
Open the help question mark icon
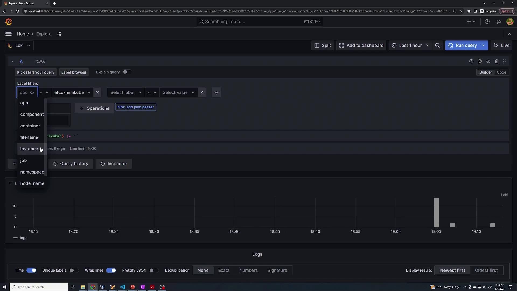pos(487,22)
